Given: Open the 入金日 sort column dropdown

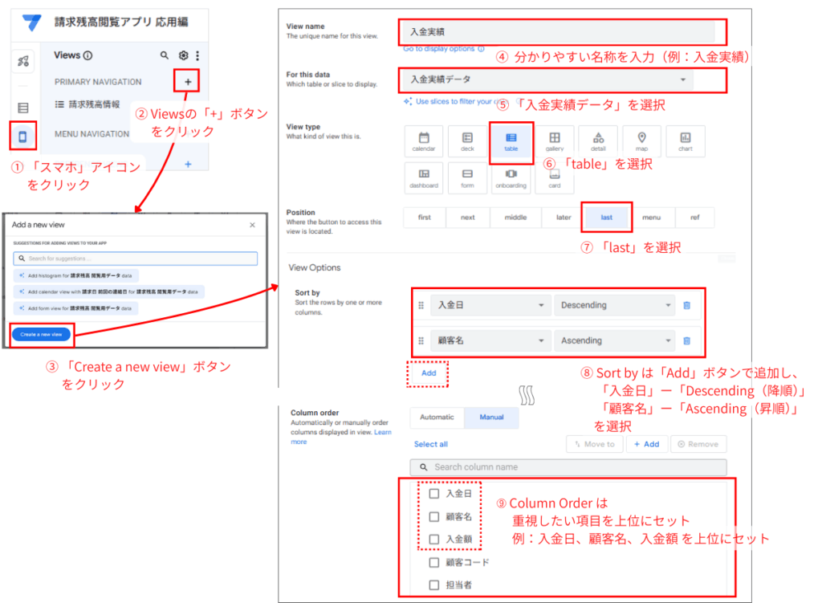Looking at the screenshot, I should [490, 305].
